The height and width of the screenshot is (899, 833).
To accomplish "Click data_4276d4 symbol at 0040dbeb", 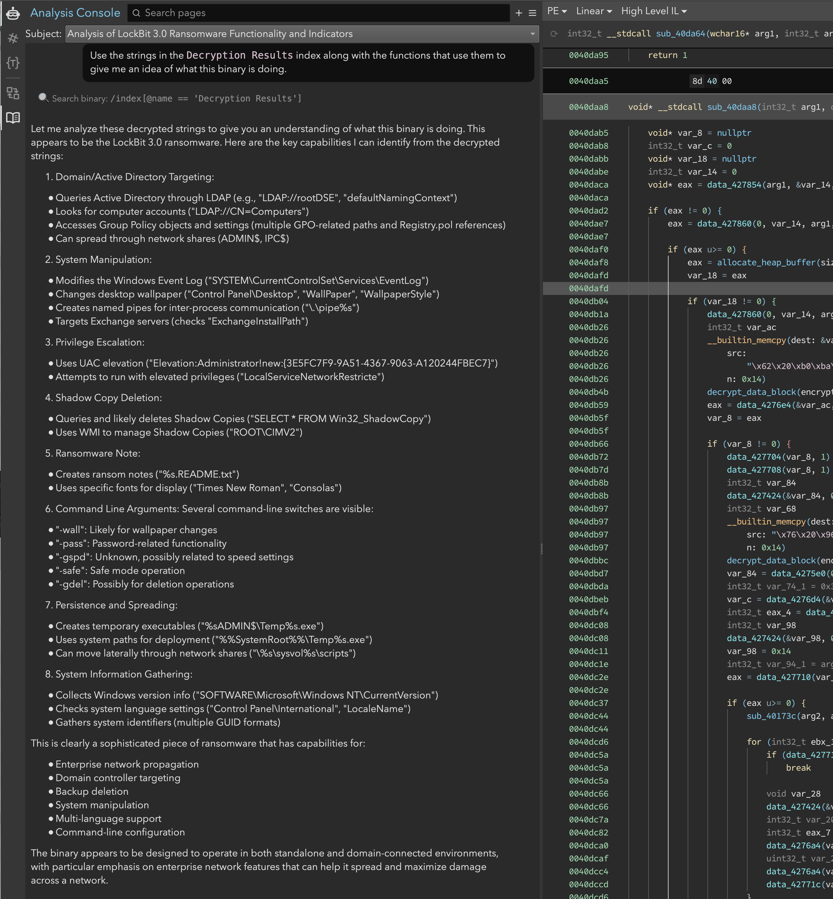I will (x=793, y=599).
